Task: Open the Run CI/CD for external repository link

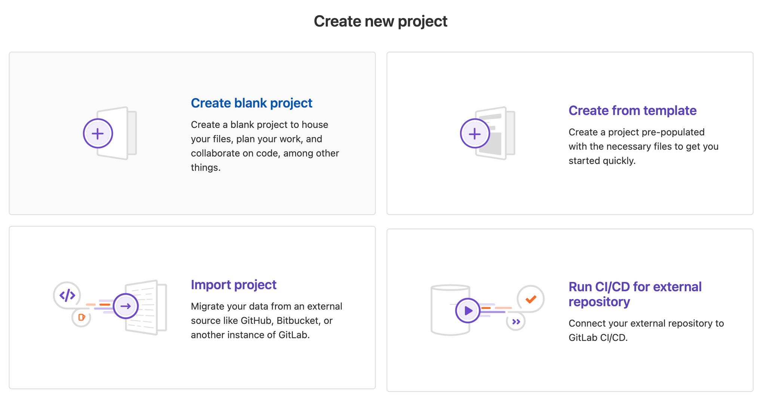Action: (x=635, y=294)
